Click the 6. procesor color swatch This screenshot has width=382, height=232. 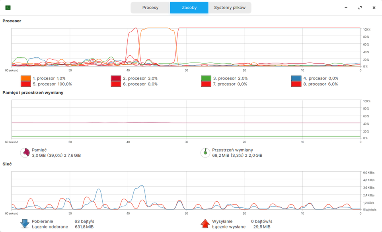[116, 84]
